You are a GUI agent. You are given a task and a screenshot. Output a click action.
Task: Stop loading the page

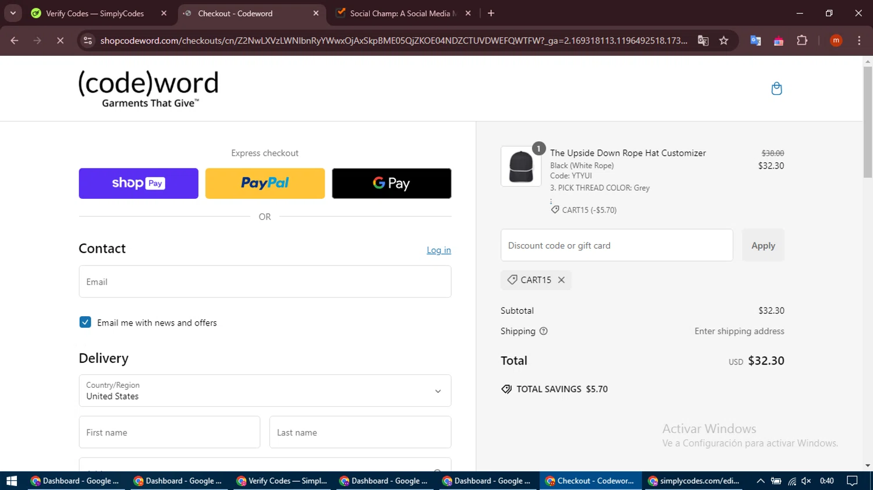coord(60,41)
